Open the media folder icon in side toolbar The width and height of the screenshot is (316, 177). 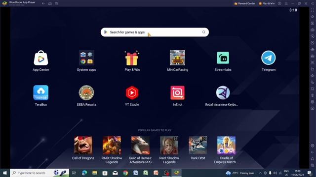pyautogui.click(x=313, y=69)
